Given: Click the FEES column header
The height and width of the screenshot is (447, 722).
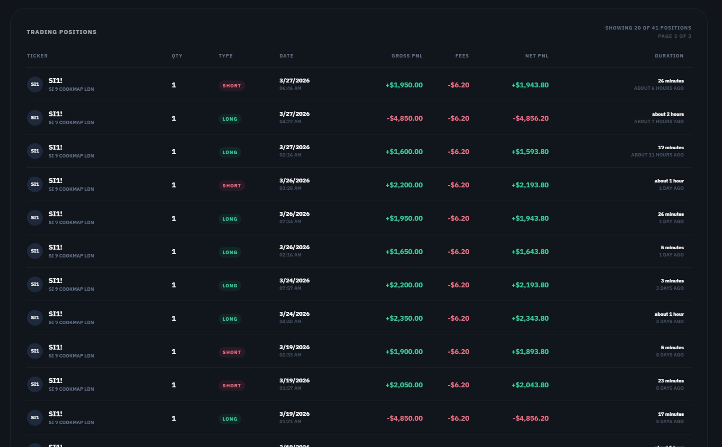Looking at the screenshot, I should pyautogui.click(x=462, y=56).
